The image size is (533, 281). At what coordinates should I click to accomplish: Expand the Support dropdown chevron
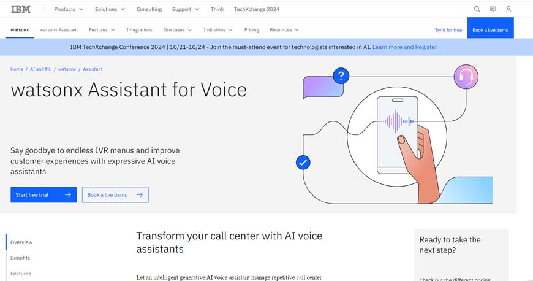click(197, 9)
